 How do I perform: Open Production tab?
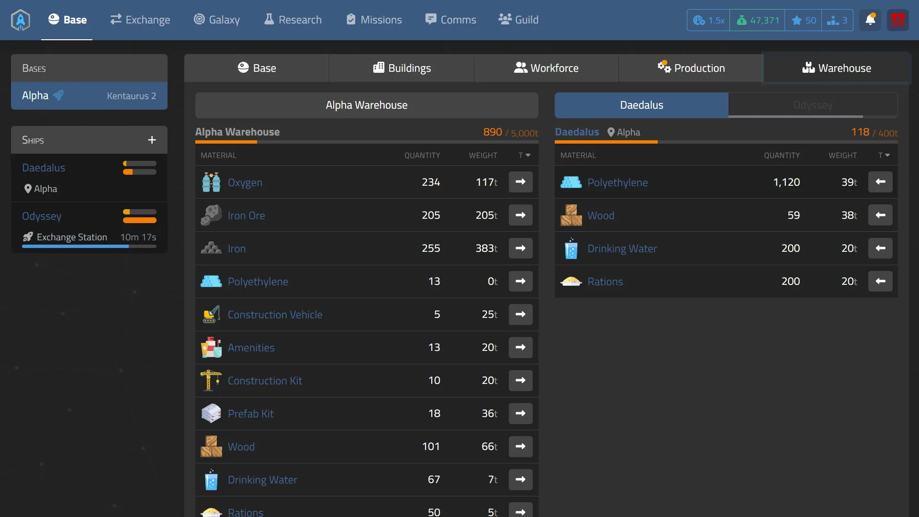click(691, 68)
